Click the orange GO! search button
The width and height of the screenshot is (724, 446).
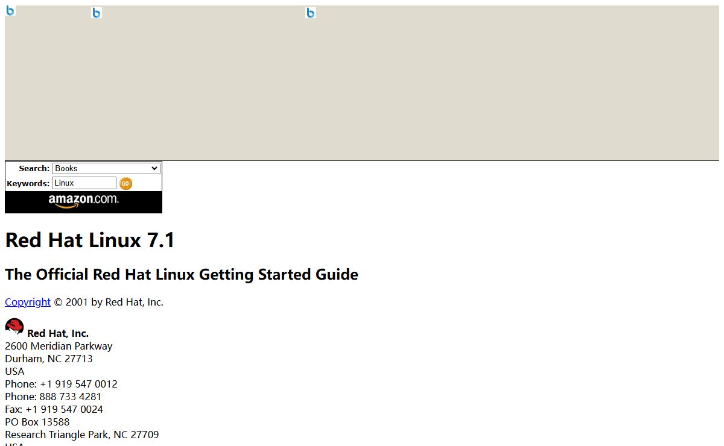pyautogui.click(x=125, y=183)
